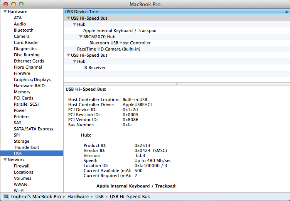Collapse the first USB Hi-Speed Bus triangle

pos(68,18)
